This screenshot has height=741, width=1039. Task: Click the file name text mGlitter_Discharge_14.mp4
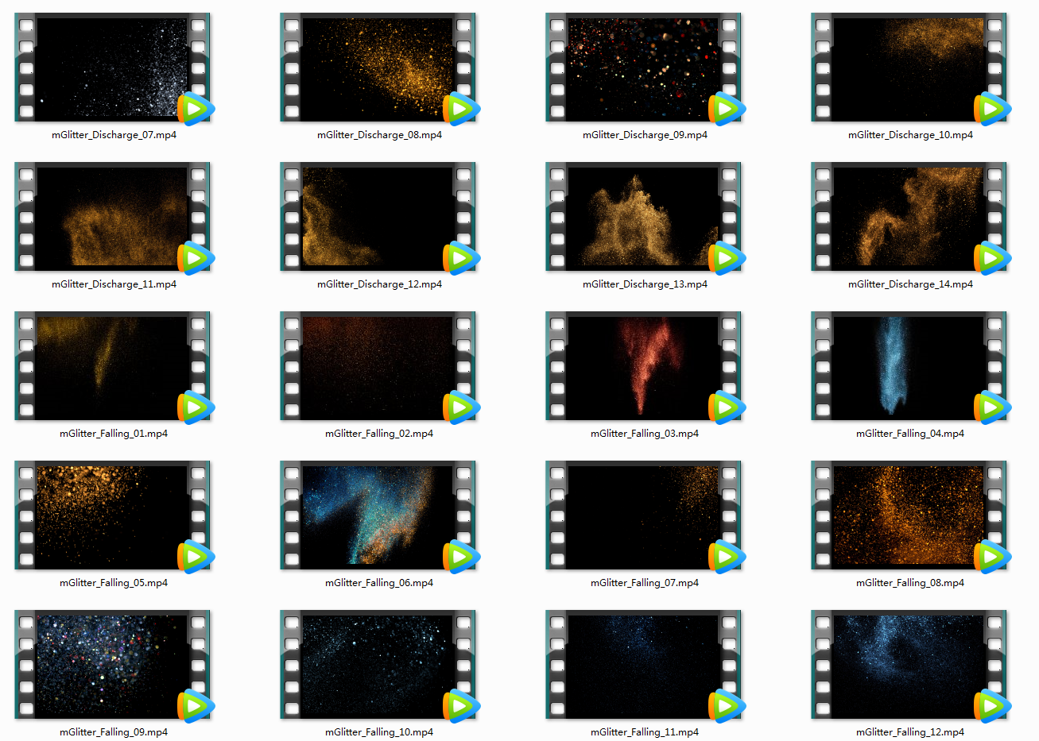(910, 284)
